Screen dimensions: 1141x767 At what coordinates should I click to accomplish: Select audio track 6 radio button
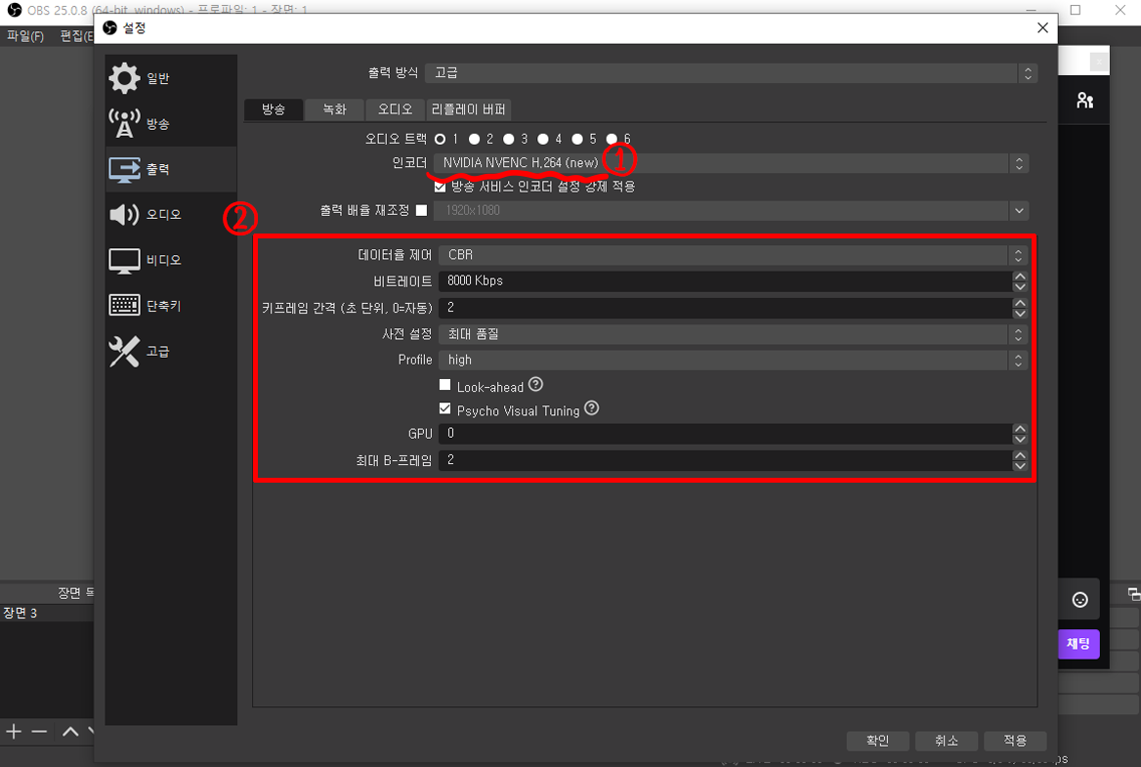(x=612, y=139)
